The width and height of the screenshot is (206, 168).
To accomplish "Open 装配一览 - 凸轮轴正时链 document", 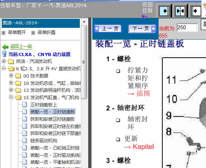I will point(55,148).
